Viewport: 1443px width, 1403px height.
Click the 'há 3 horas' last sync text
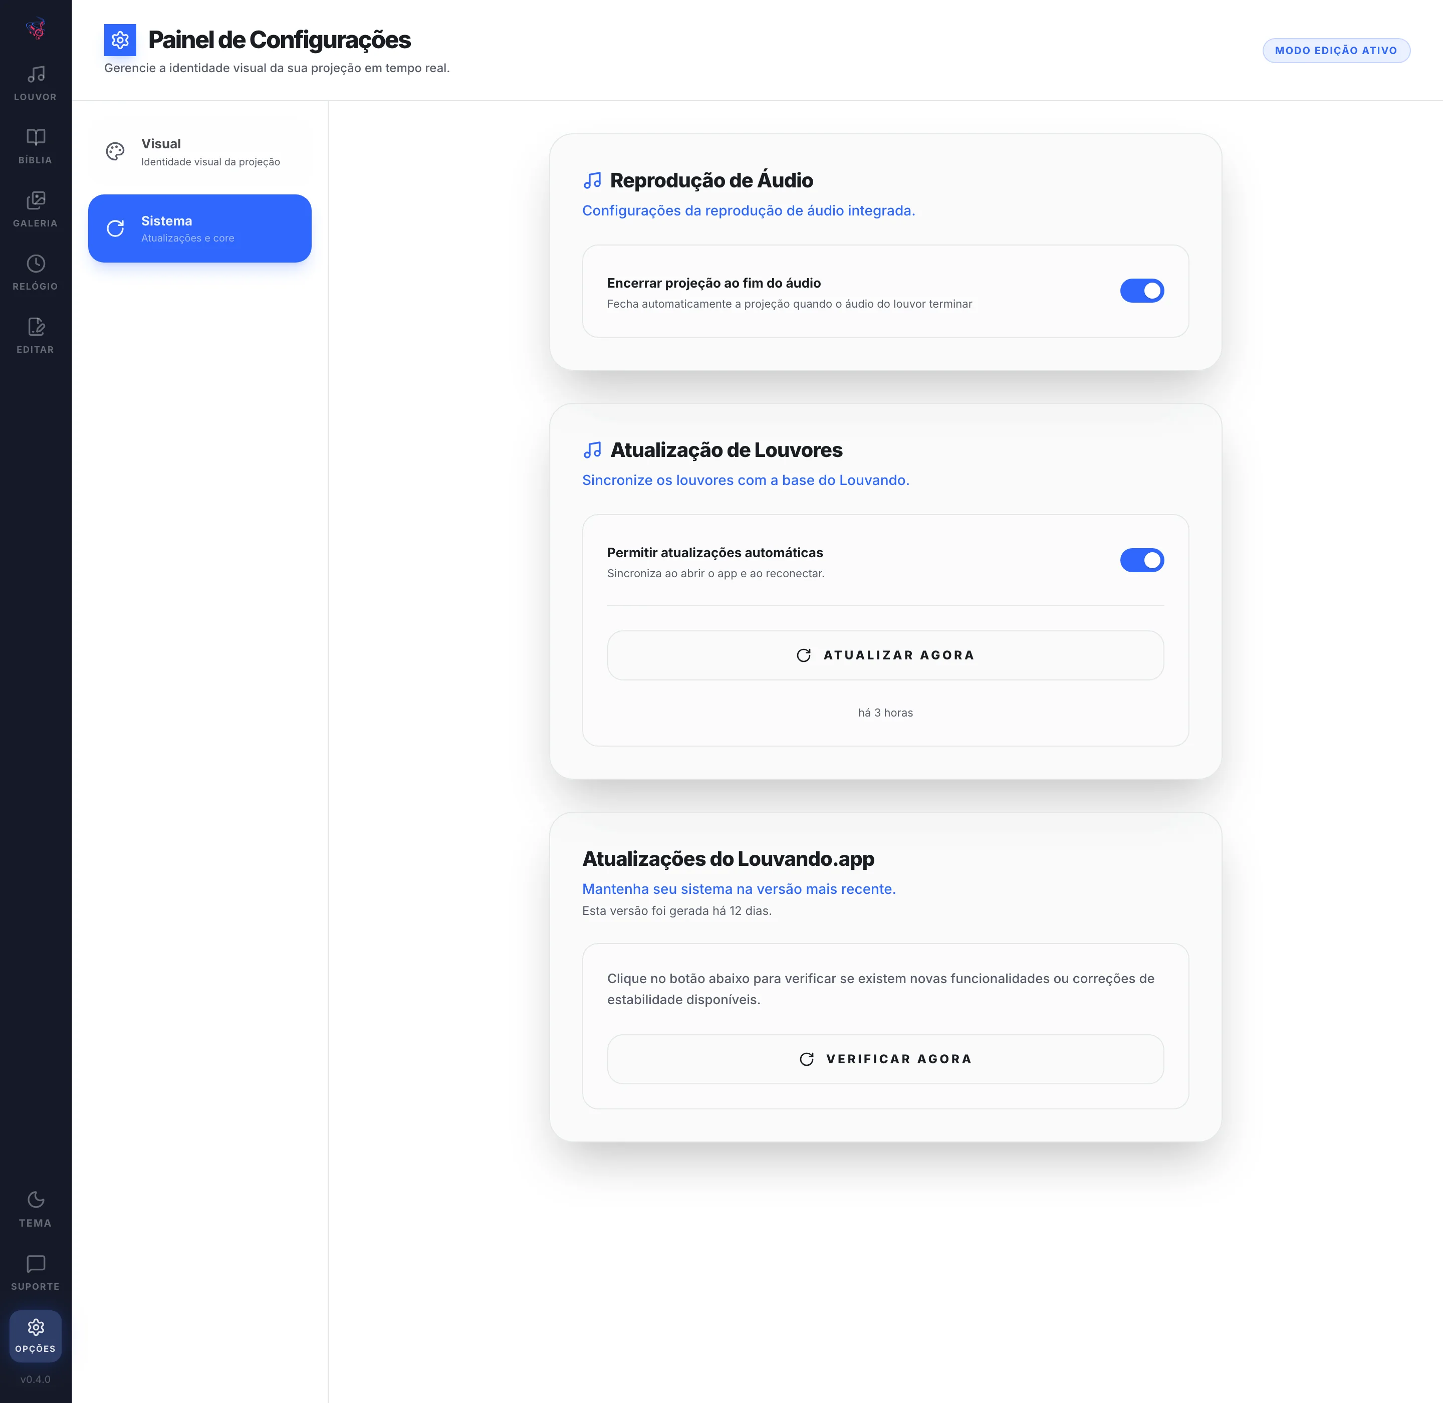click(885, 713)
